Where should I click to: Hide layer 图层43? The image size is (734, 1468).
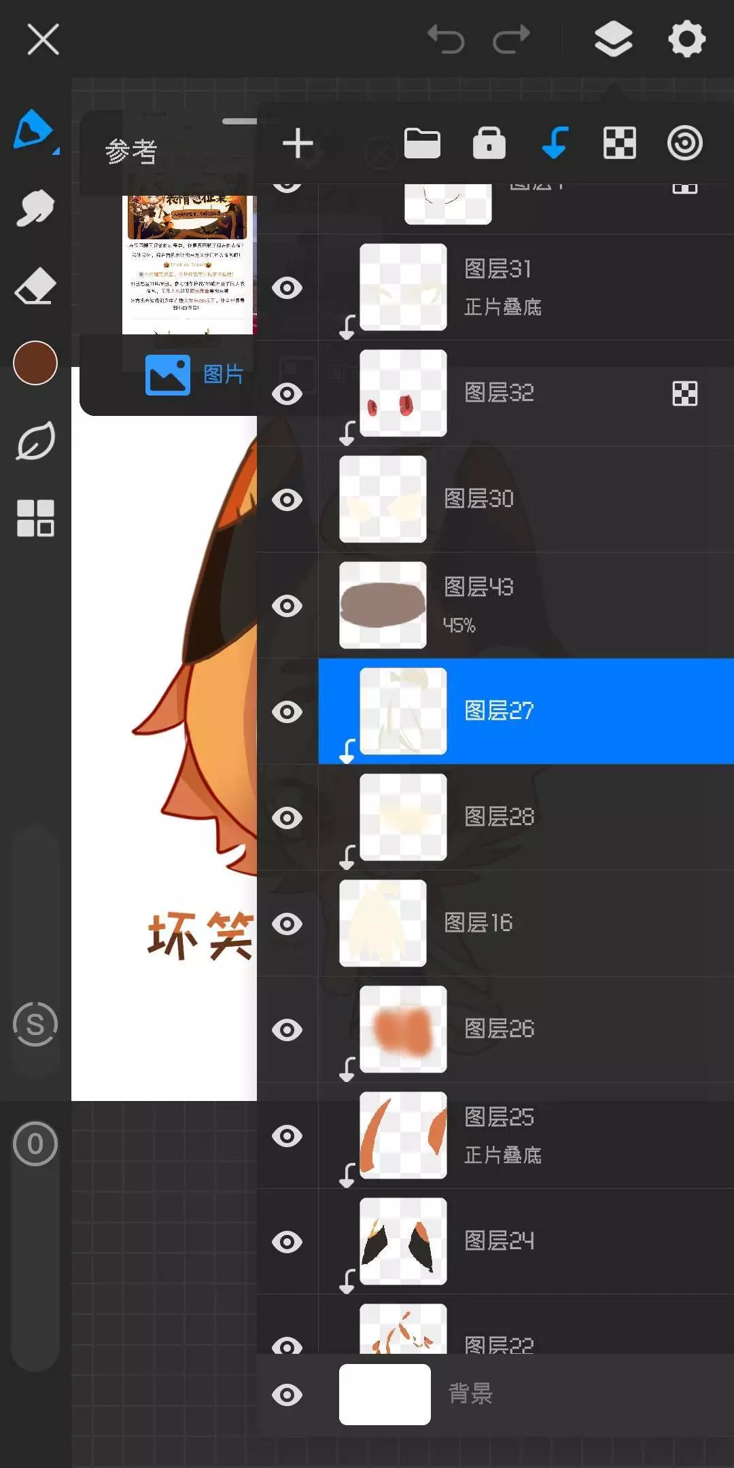point(287,606)
